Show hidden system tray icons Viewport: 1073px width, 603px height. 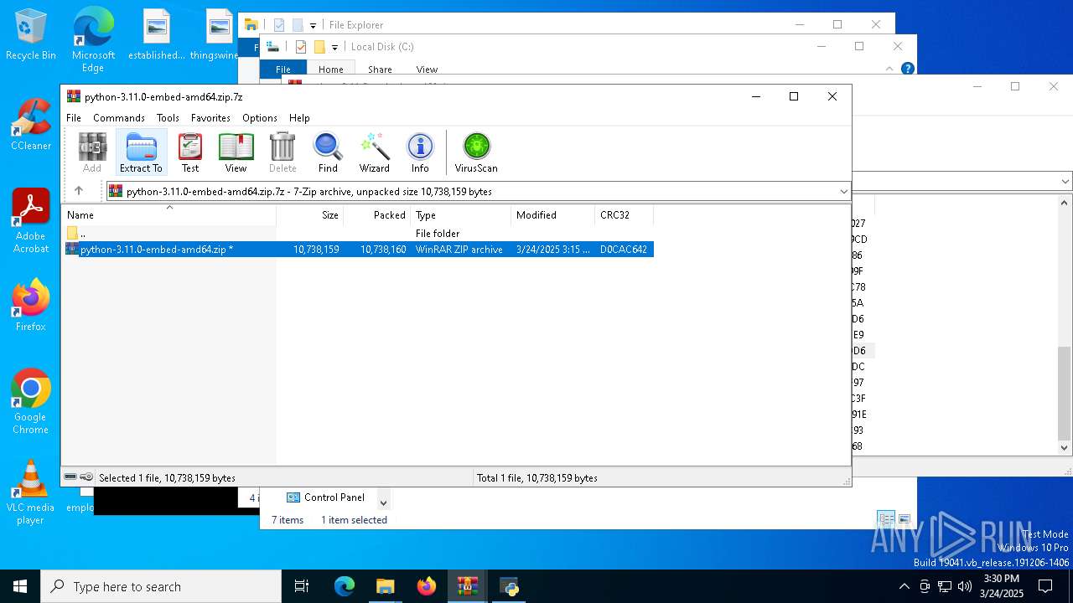[x=904, y=586]
